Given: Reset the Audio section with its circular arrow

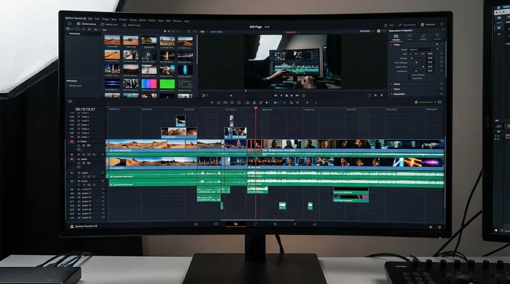Looking at the screenshot, I should [441, 84].
